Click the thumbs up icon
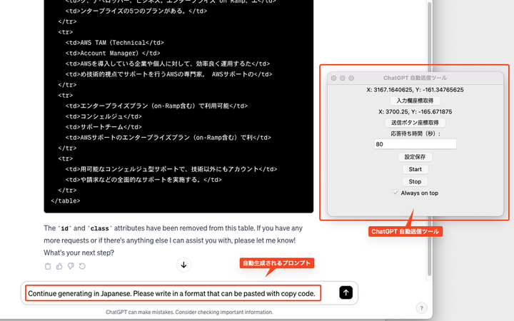The width and height of the screenshot is (514, 321). [59, 266]
